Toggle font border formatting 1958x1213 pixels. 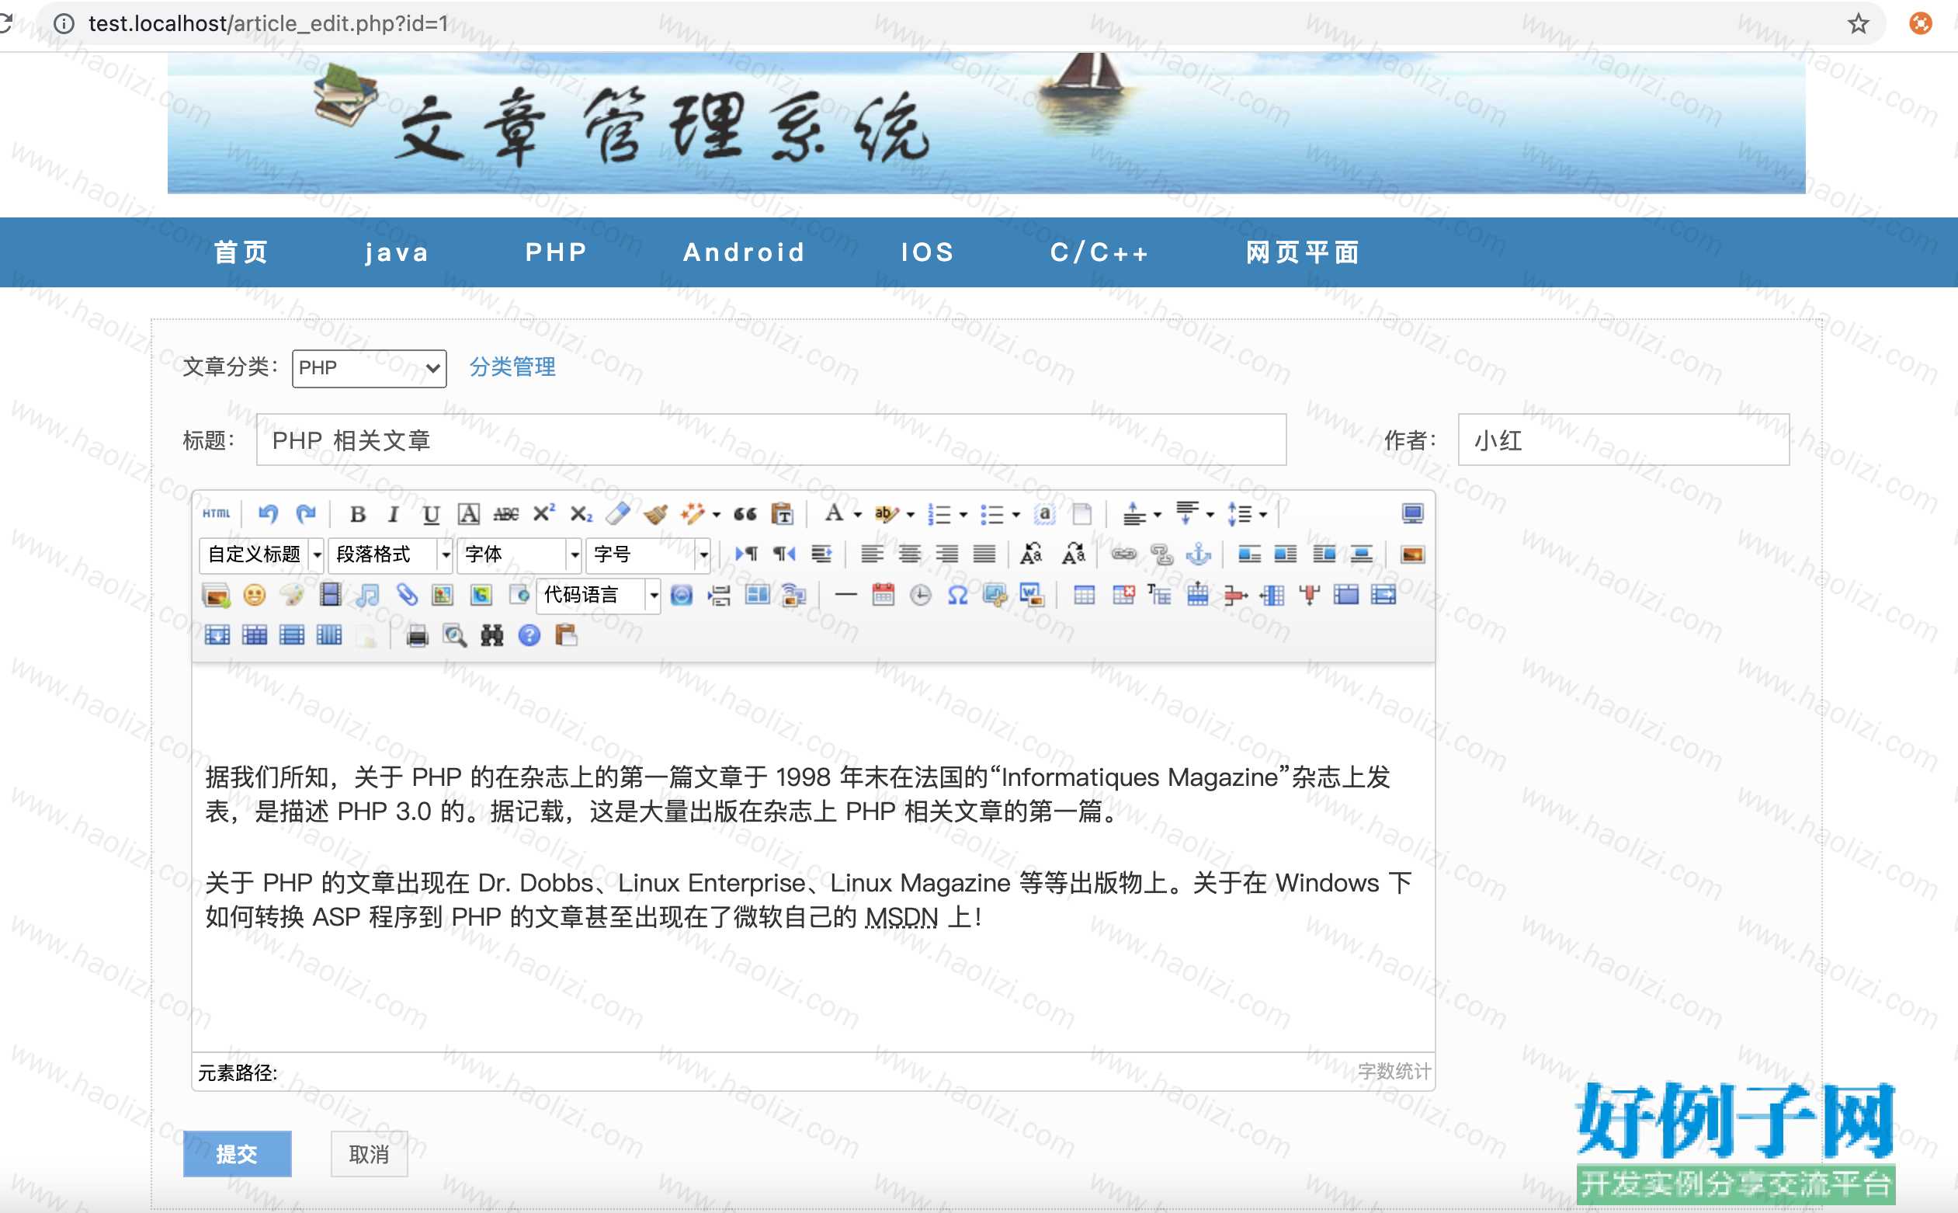point(468,514)
